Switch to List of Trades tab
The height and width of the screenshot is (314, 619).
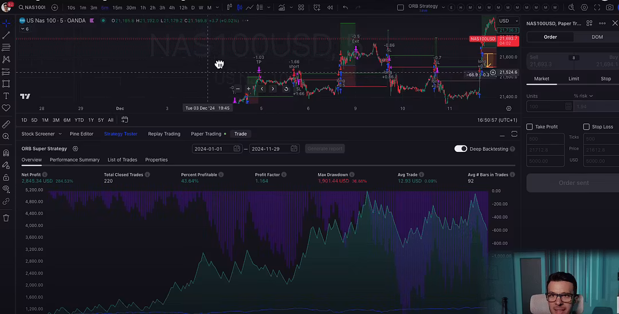pos(122,160)
